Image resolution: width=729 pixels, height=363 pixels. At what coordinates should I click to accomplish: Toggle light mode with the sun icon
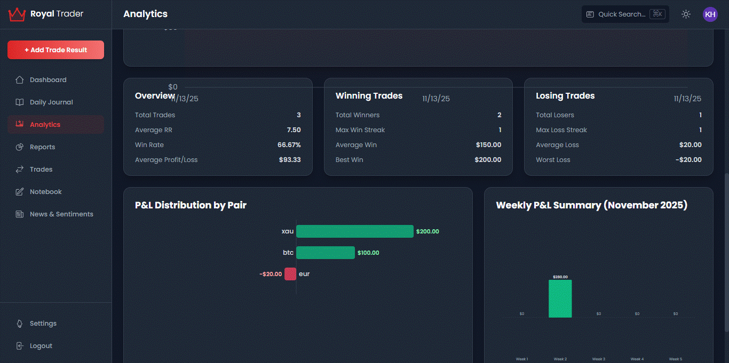click(x=686, y=14)
